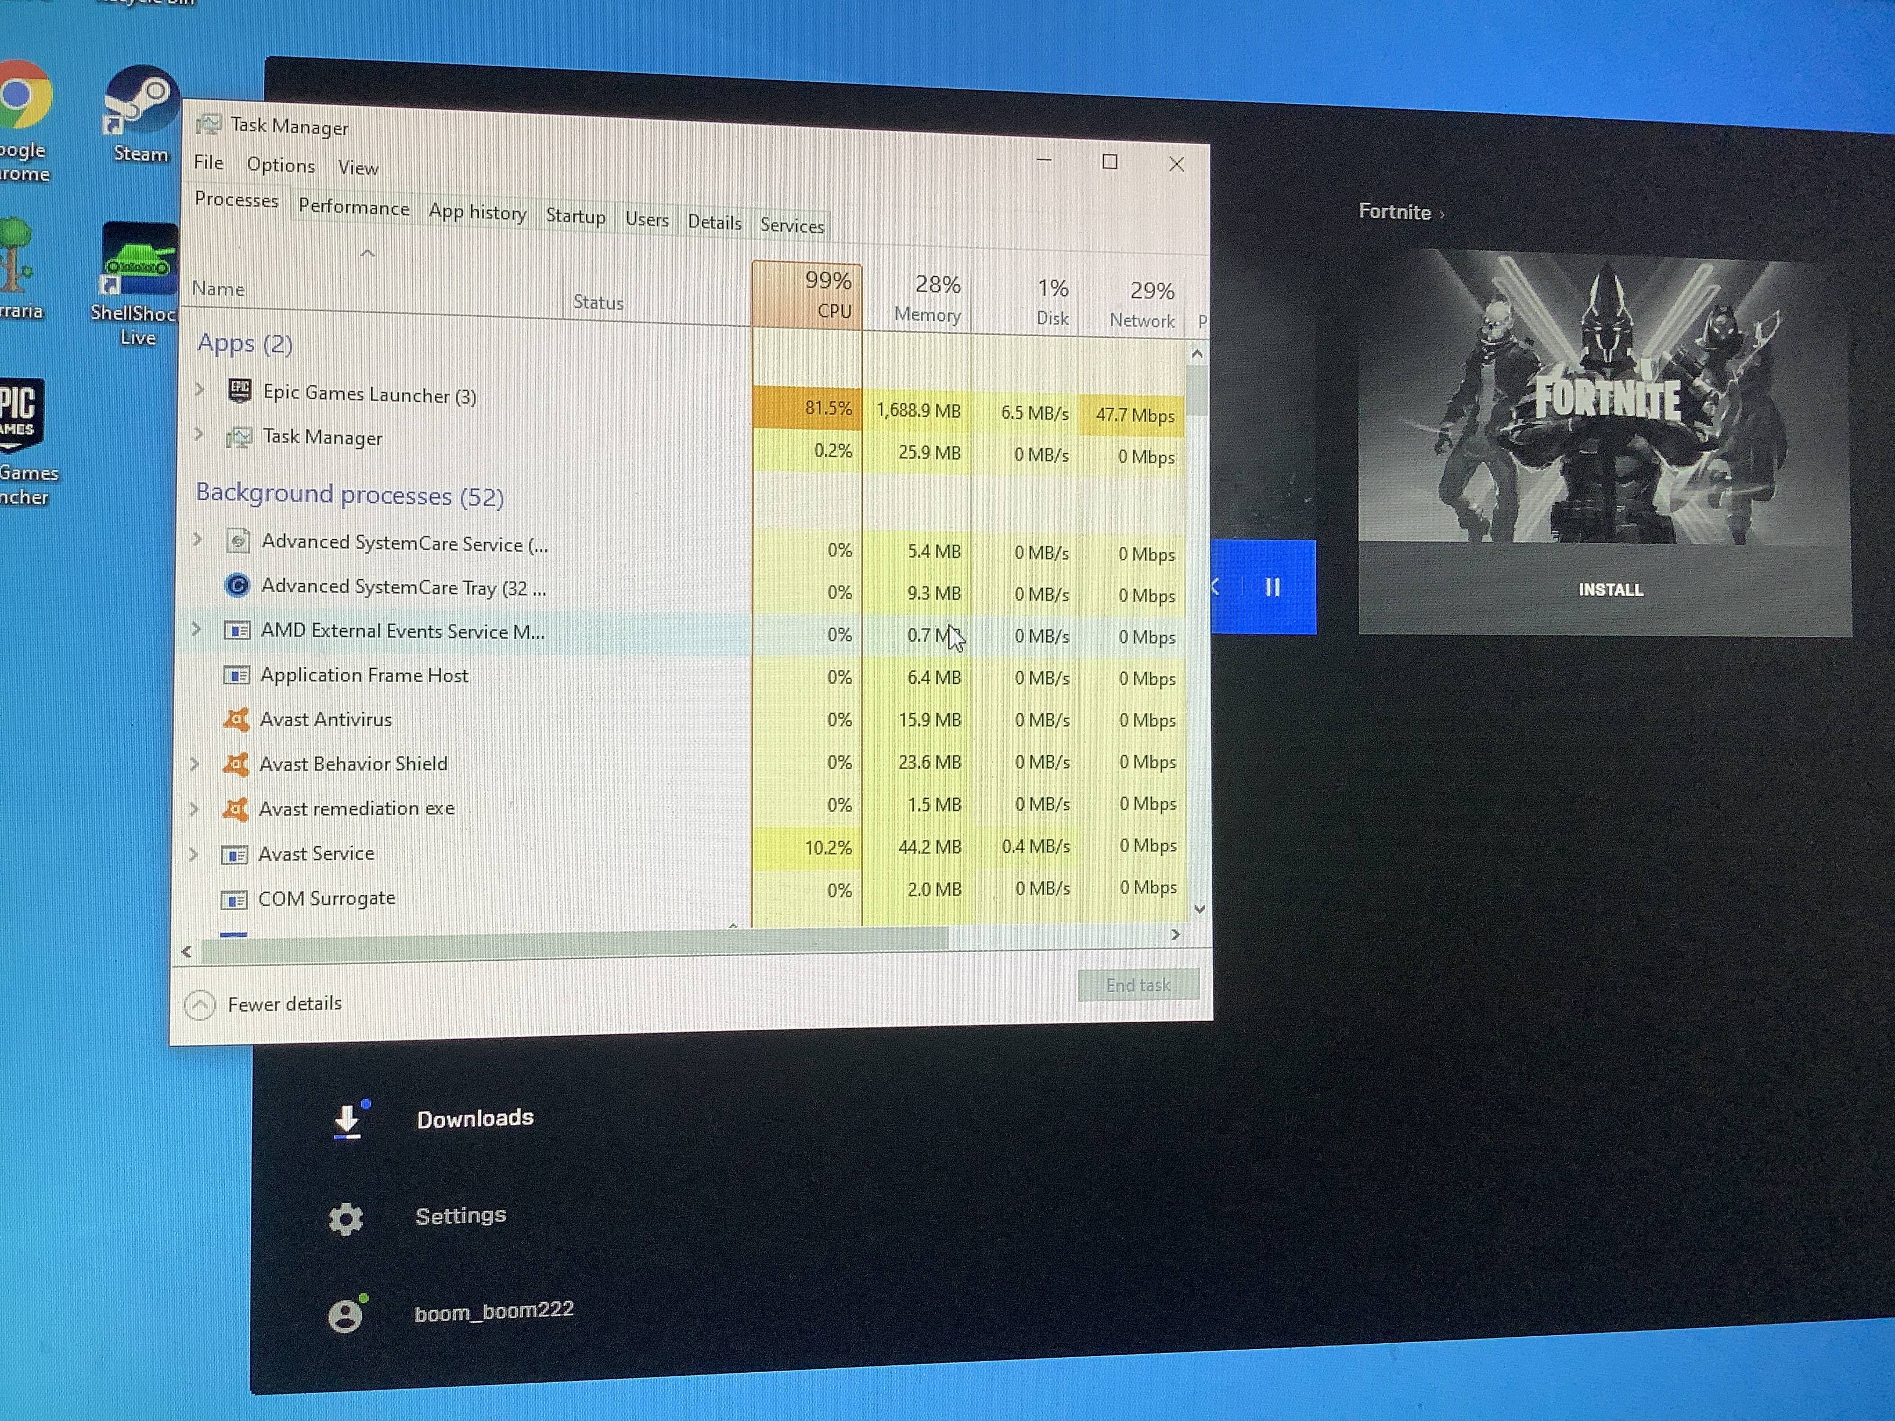This screenshot has height=1421, width=1895.
Task: Open the Steam desktop shortcut
Action: click(140, 114)
